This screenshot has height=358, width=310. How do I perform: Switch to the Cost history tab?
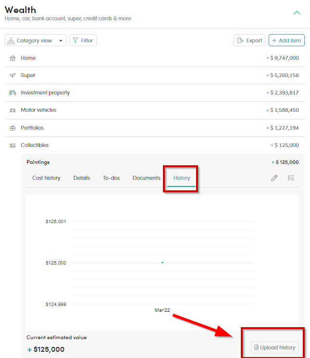click(x=46, y=178)
